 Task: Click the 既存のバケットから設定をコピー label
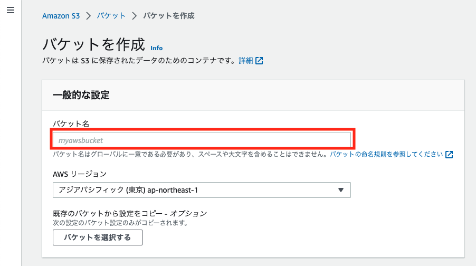(x=130, y=213)
